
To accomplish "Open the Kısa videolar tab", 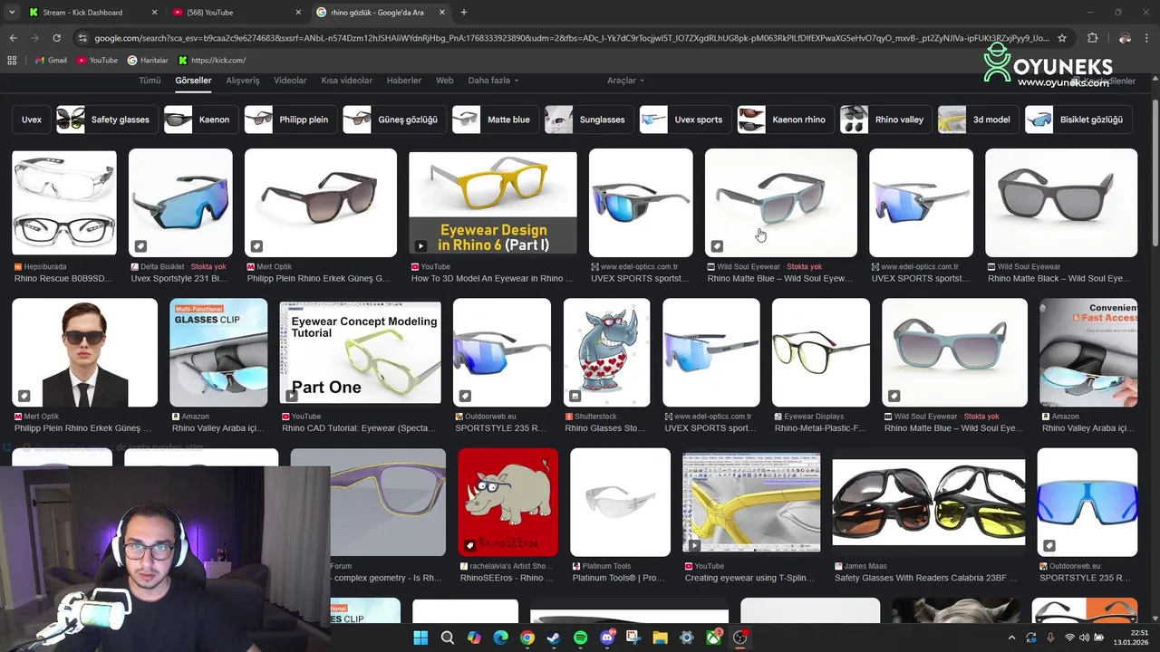I will point(346,81).
